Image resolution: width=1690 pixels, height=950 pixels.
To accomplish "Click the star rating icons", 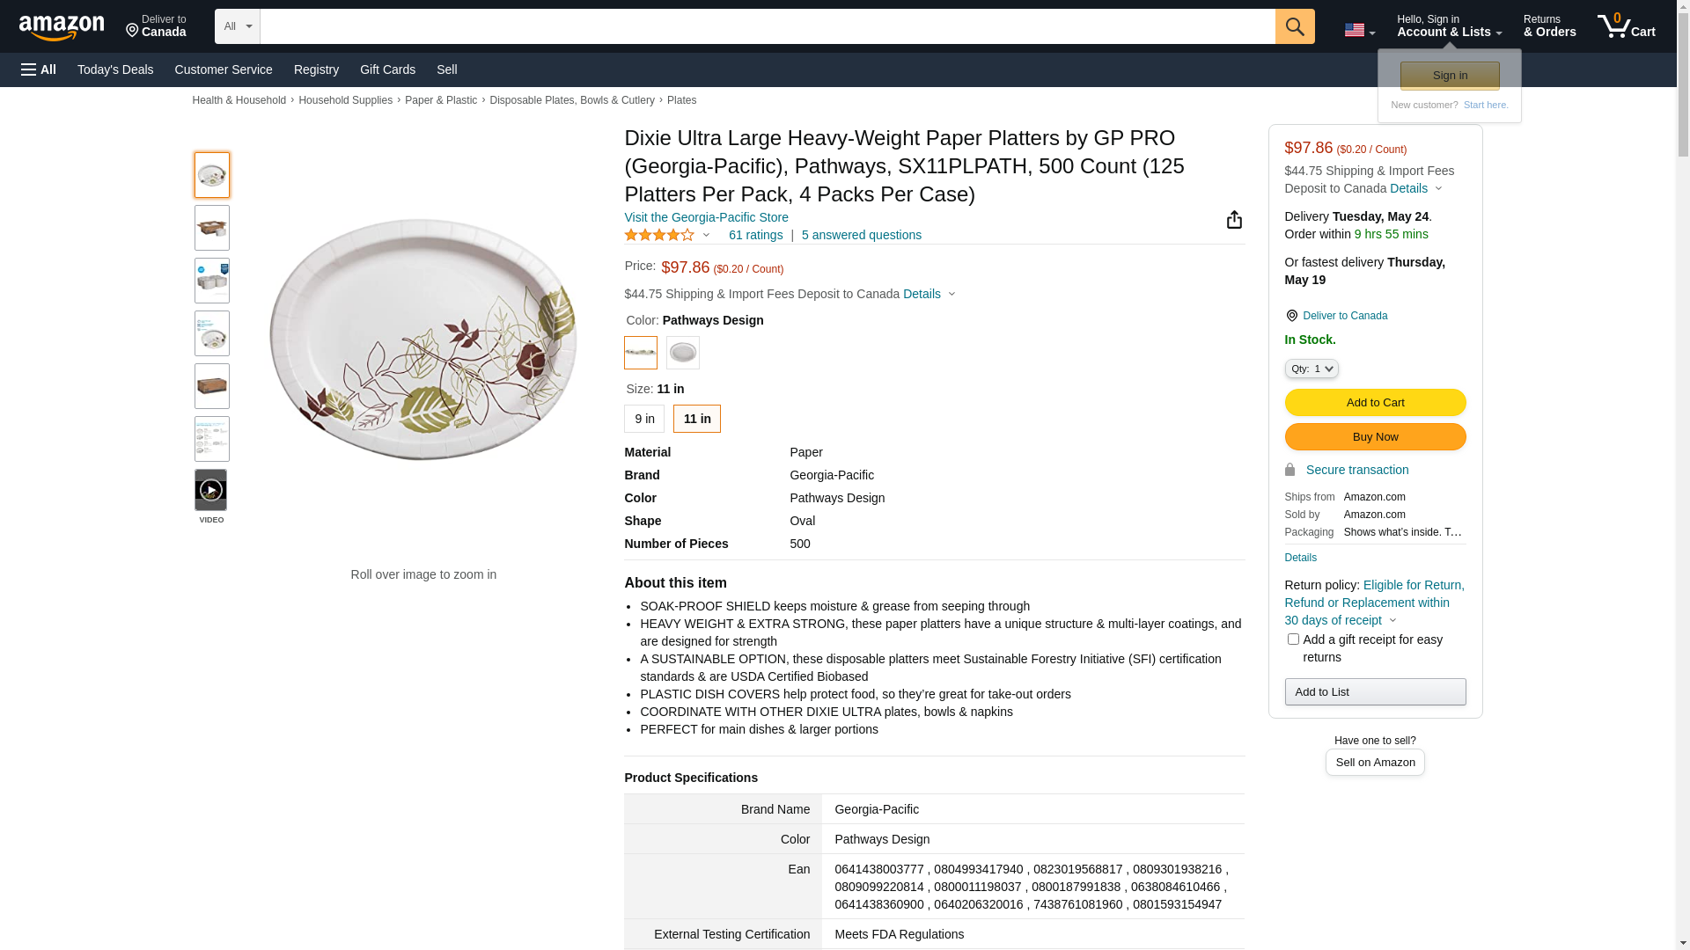I will coord(659,235).
